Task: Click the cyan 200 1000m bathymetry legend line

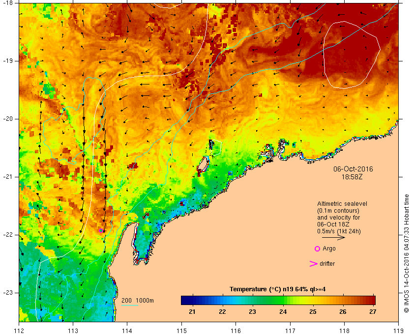Action: point(130,306)
